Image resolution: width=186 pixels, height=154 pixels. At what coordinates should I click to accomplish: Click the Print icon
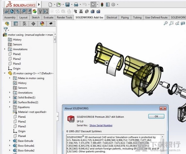pos(76,5)
